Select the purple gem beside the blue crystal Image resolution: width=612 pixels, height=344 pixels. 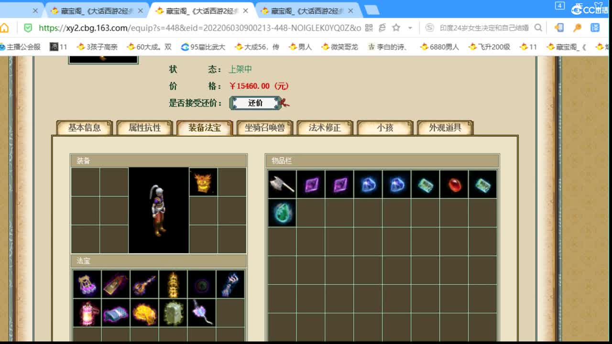[x=339, y=184]
